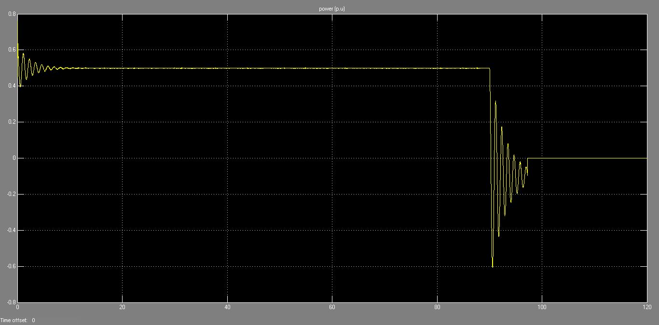
Task: Click the "Time offset:" label
Action: point(14,320)
